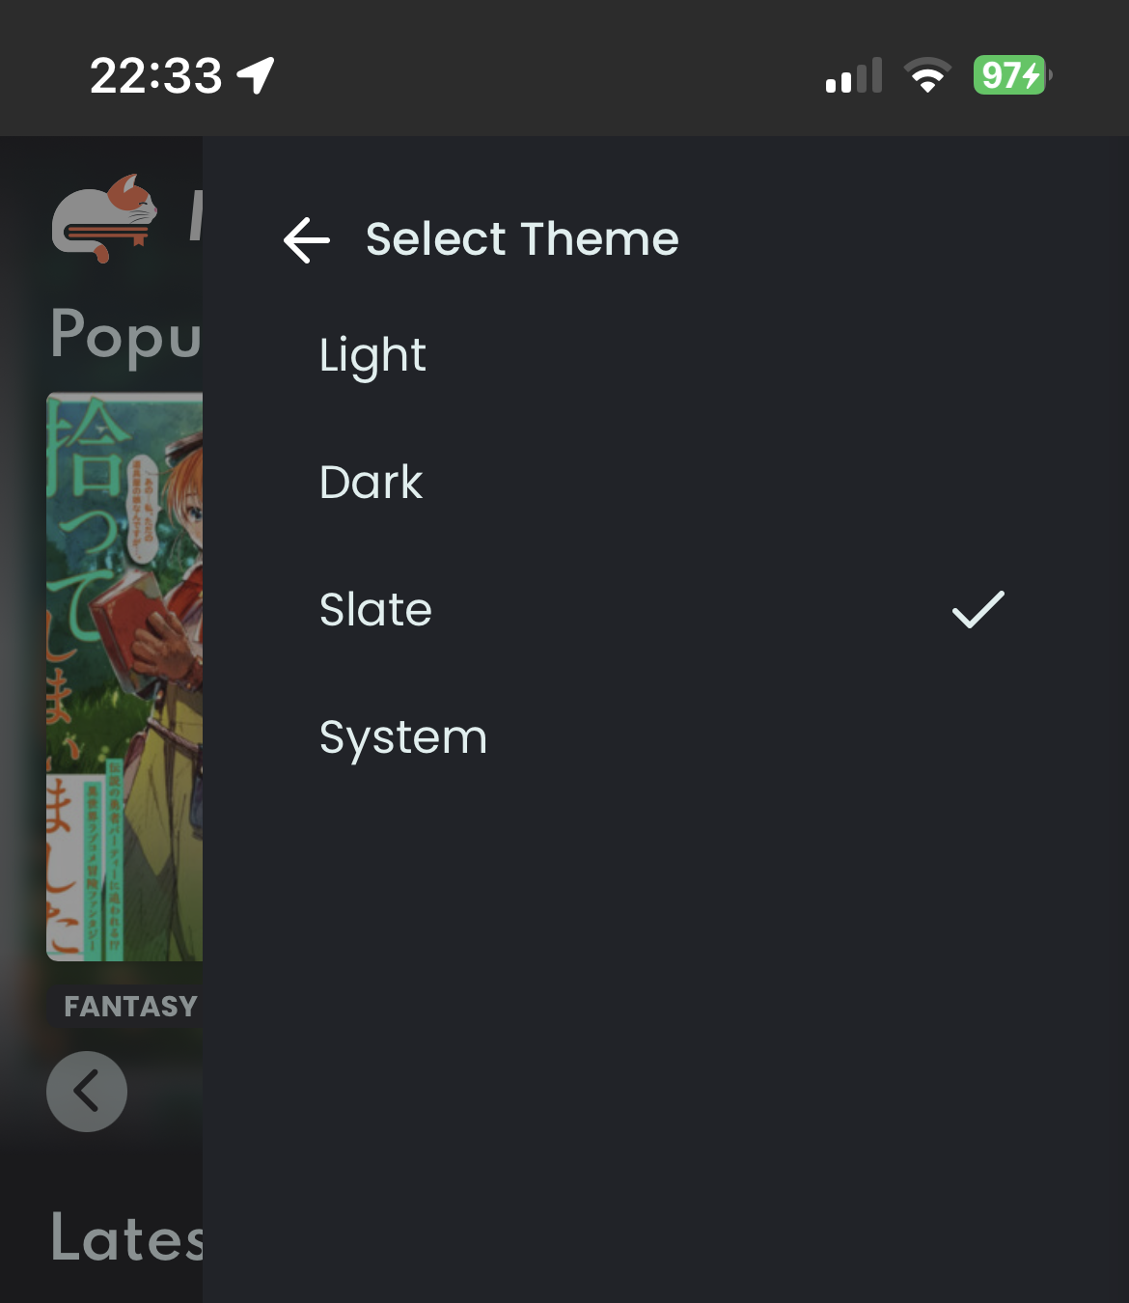
Task: Tap the battery indicator in status bar
Action: [1012, 75]
